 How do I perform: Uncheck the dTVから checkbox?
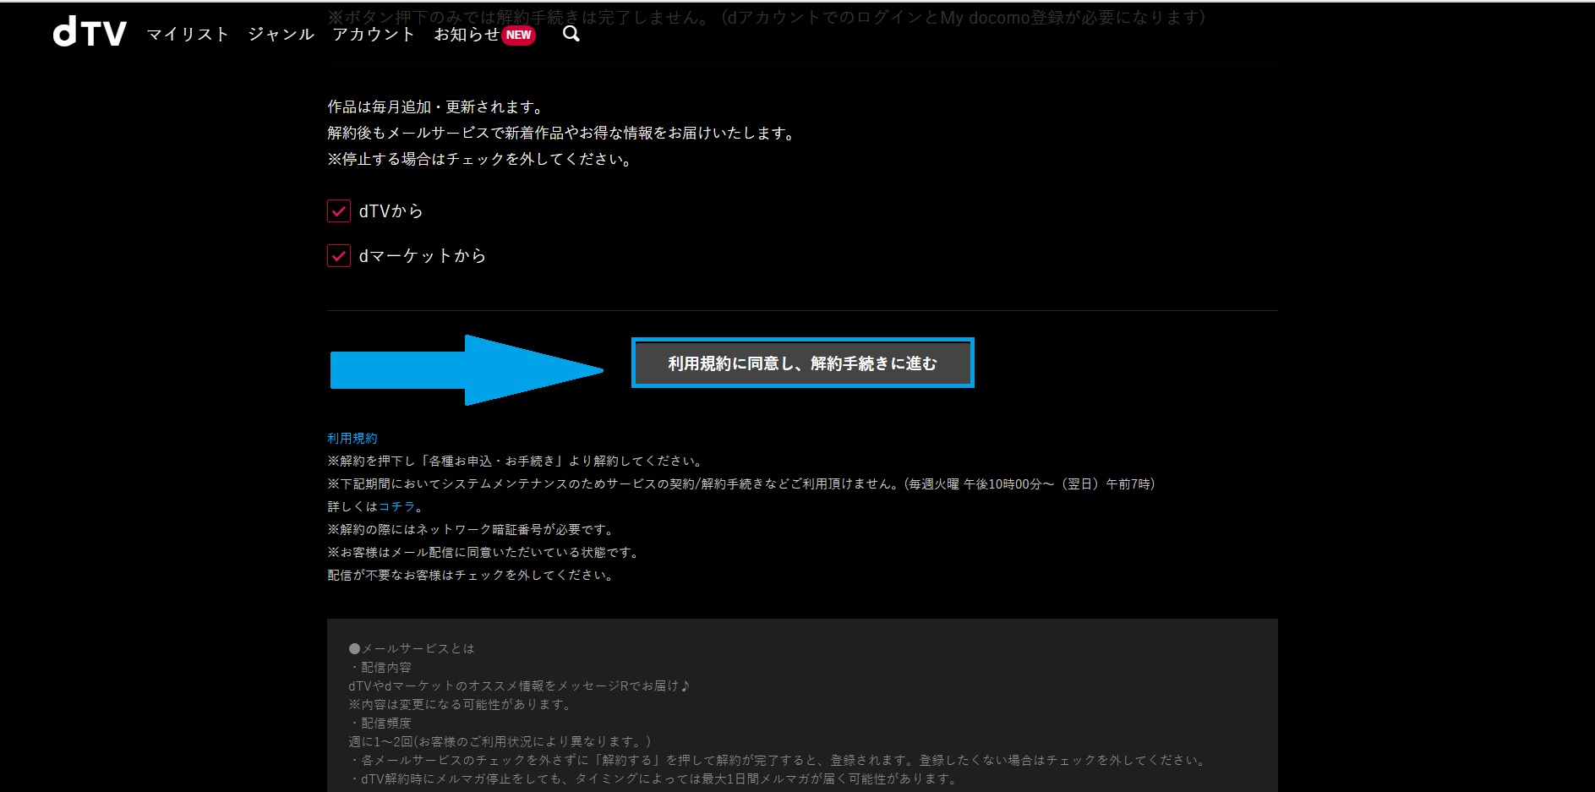coord(339,211)
